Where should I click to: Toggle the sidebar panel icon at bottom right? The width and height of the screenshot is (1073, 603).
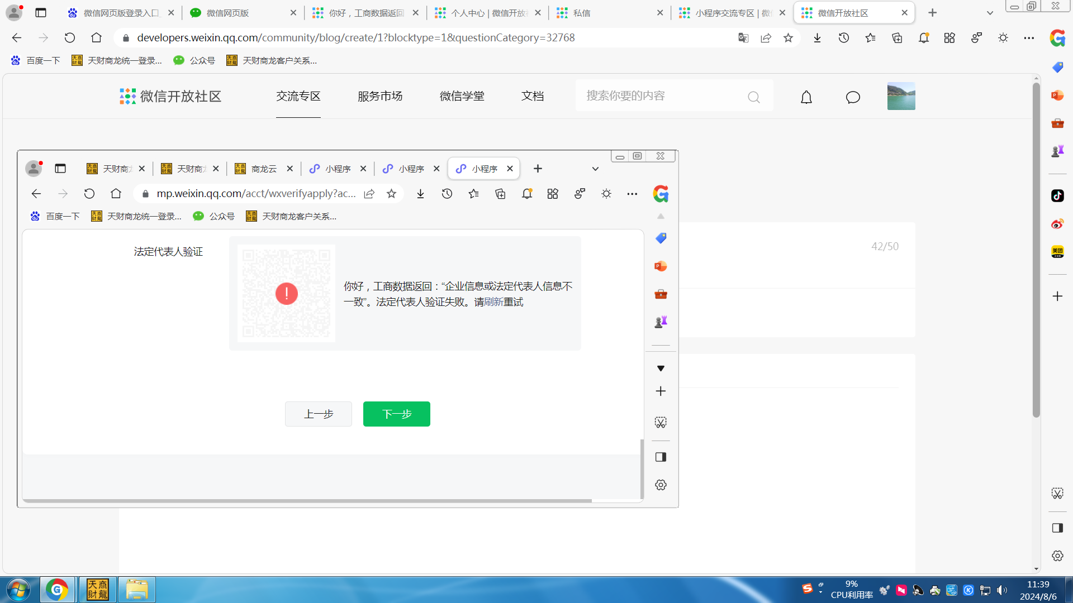coord(1057,528)
